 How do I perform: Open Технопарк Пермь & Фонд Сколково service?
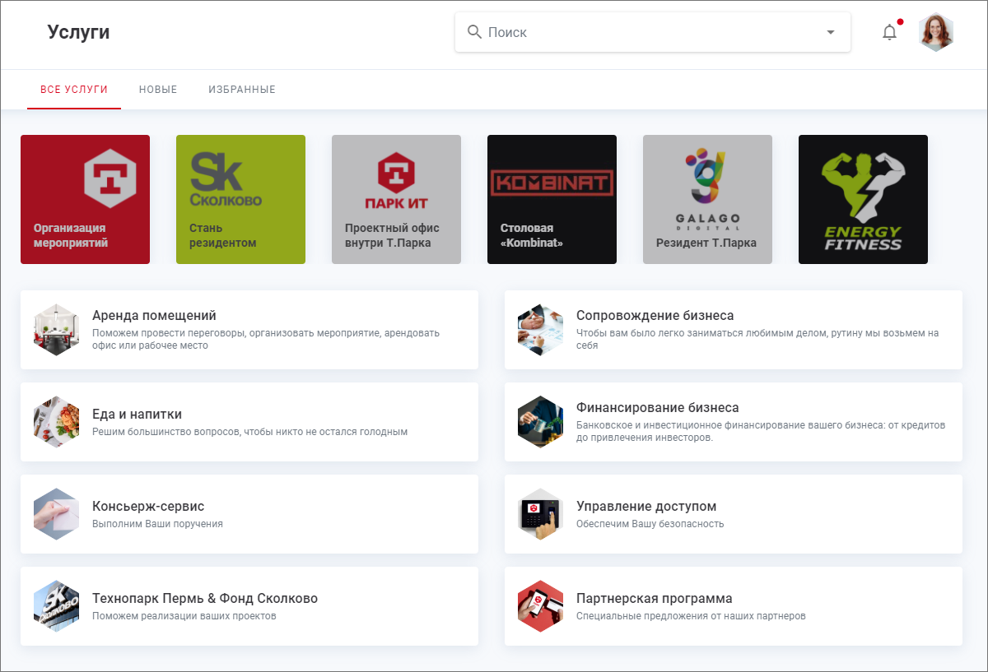[x=205, y=599]
